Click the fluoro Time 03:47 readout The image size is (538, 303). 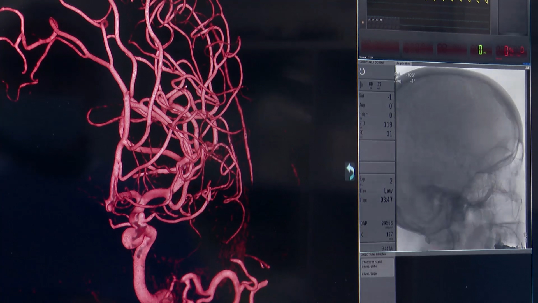click(386, 200)
